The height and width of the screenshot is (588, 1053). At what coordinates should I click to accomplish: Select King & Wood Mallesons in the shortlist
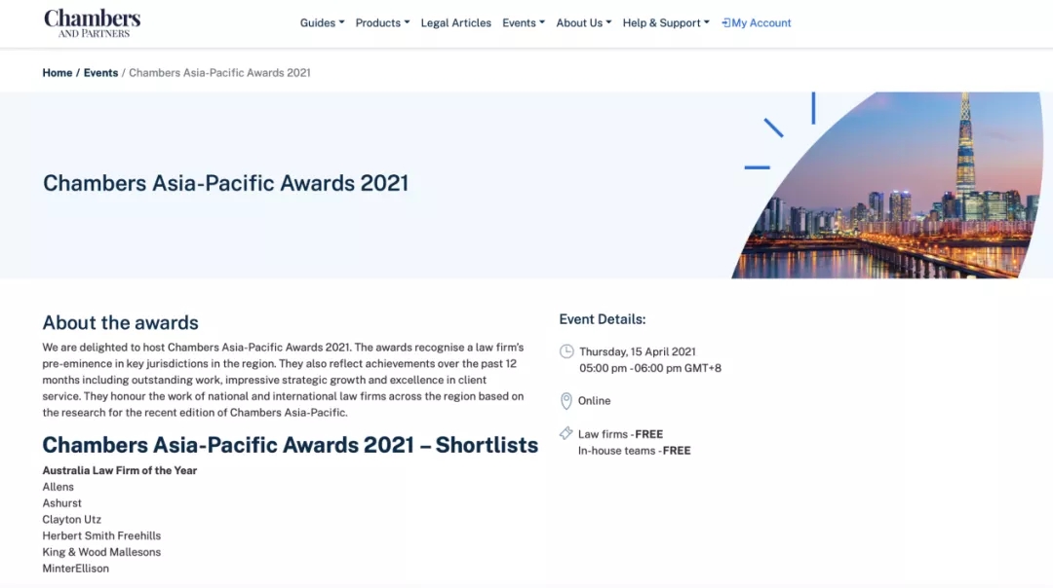[x=101, y=552]
